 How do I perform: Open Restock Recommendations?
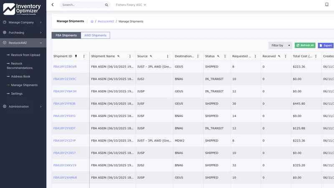tap(20, 66)
